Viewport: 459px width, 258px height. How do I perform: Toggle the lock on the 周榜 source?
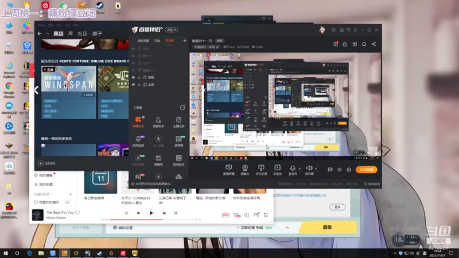(x=139, y=77)
